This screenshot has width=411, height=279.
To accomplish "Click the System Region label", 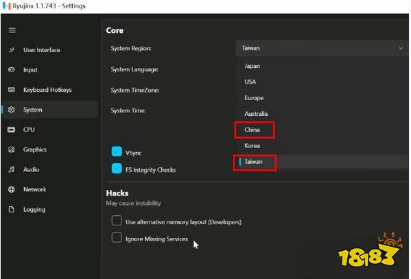I will 131,49.
